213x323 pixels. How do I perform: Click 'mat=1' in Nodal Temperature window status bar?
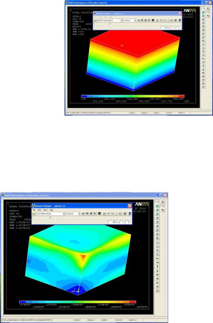132,113
